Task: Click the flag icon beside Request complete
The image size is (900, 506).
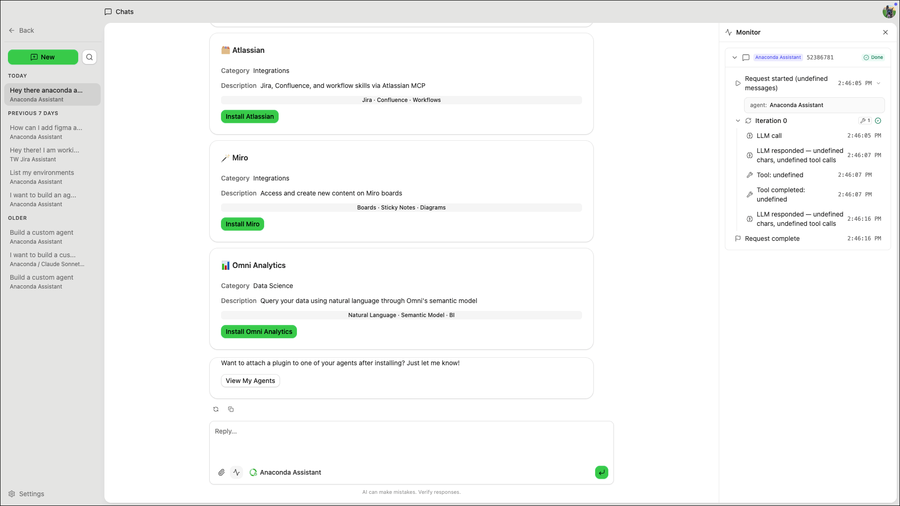Action: [738, 239]
